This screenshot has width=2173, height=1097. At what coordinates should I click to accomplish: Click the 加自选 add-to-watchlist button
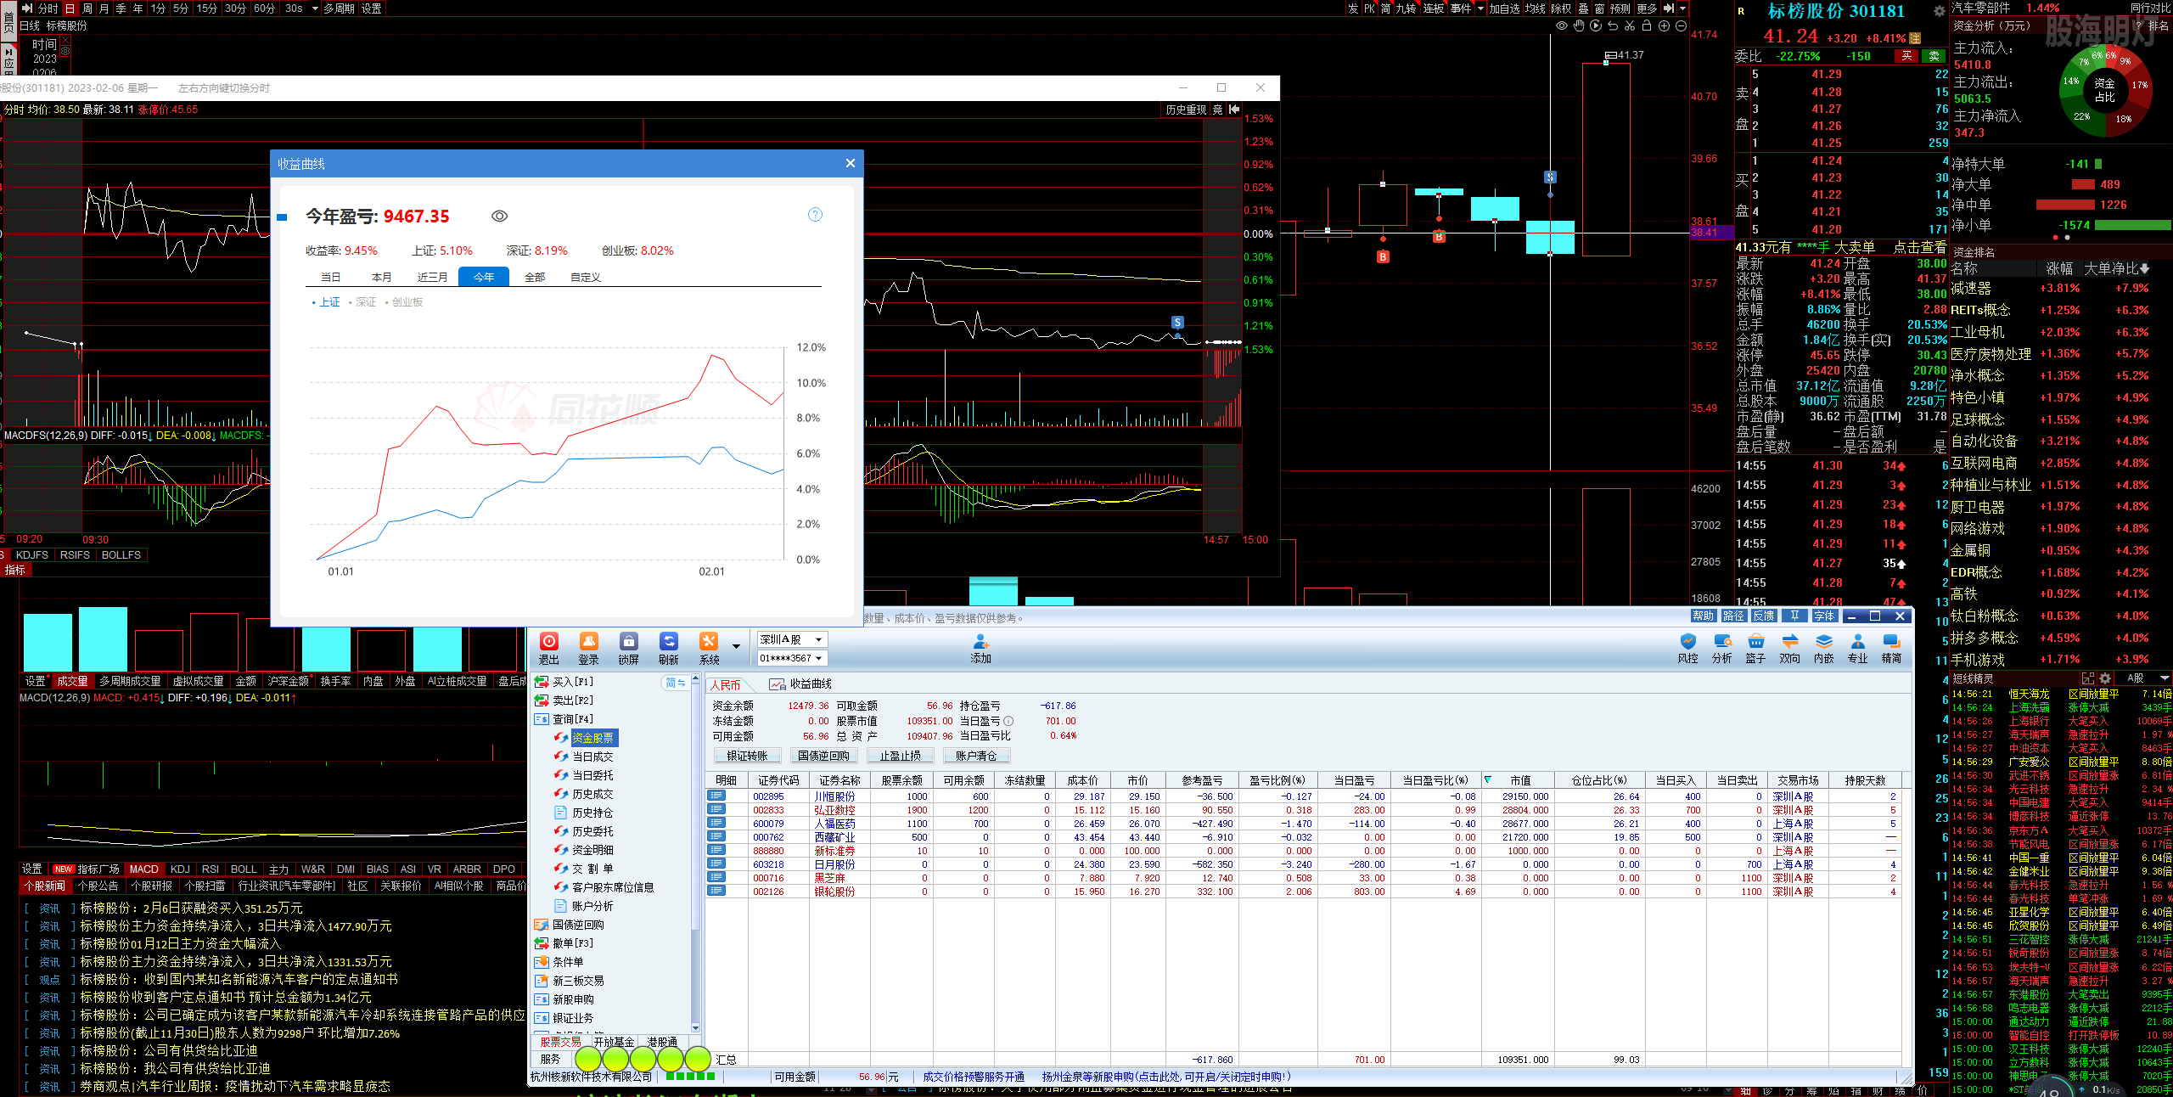click(1504, 8)
